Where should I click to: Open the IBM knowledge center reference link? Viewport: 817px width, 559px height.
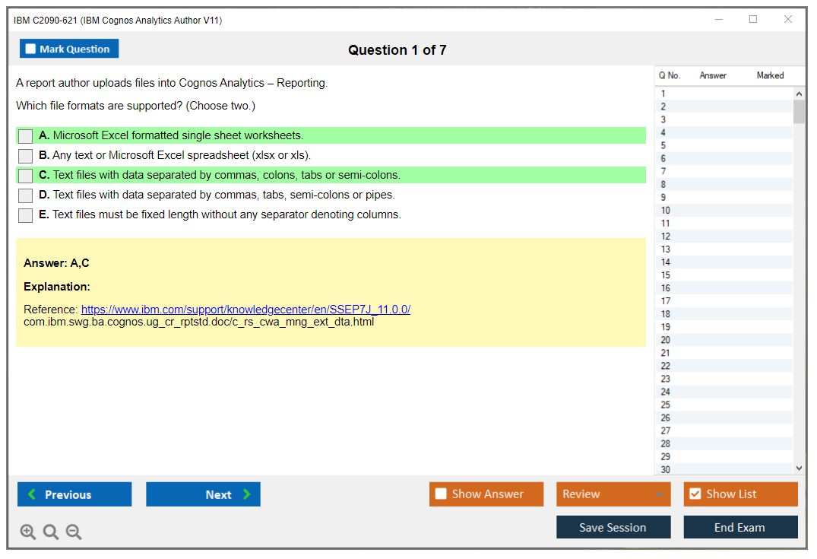(x=245, y=310)
